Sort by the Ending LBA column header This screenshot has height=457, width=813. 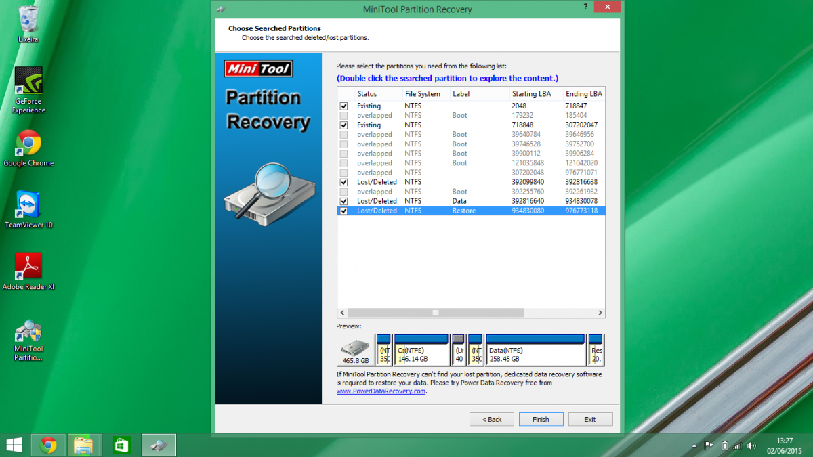coord(583,94)
